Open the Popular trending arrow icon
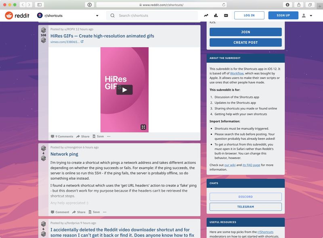This screenshot has width=323, height=238. [x=206, y=15]
